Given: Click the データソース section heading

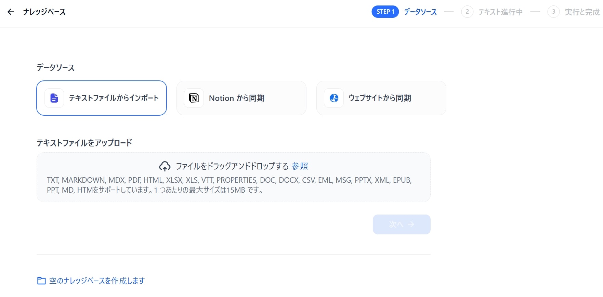Looking at the screenshot, I should coord(55,67).
